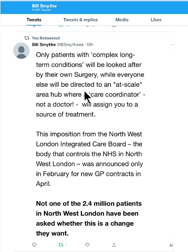Open the tweet's embedded text image
Screen dimensions: 188x252
click(x=103, y=144)
